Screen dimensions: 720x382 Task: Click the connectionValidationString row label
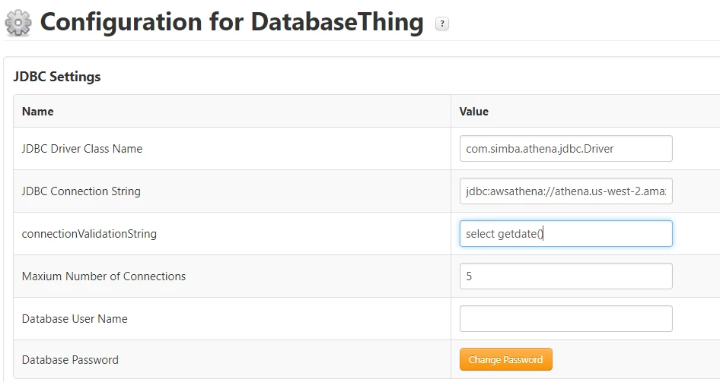(89, 234)
